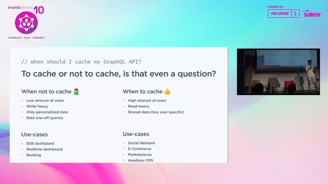Click the saleor sponsor logo
Viewport: 328px width, 184px height.
pyautogui.click(x=312, y=14)
